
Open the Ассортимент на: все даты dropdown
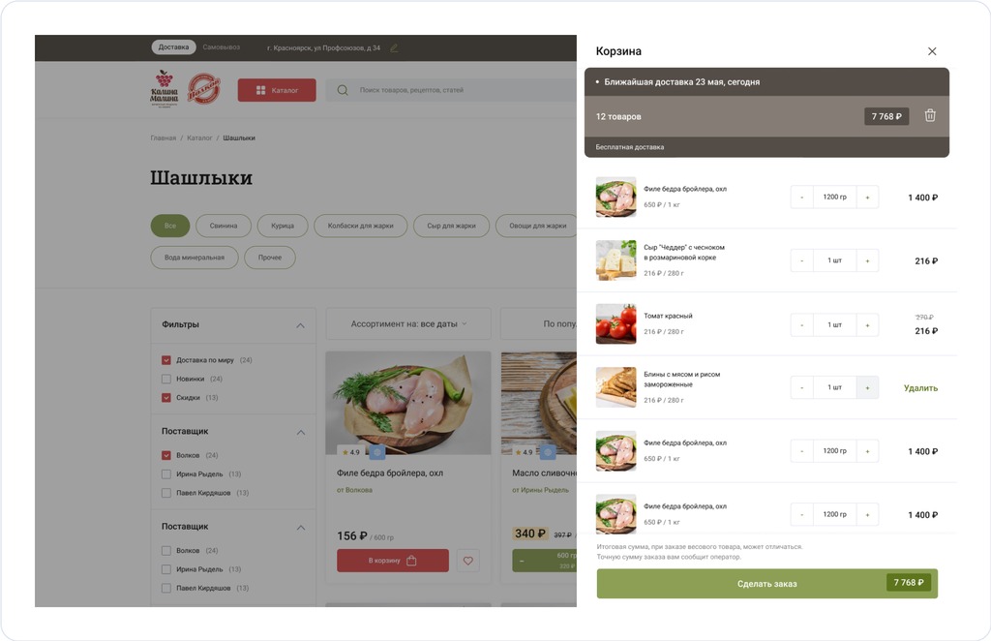point(408,323)
